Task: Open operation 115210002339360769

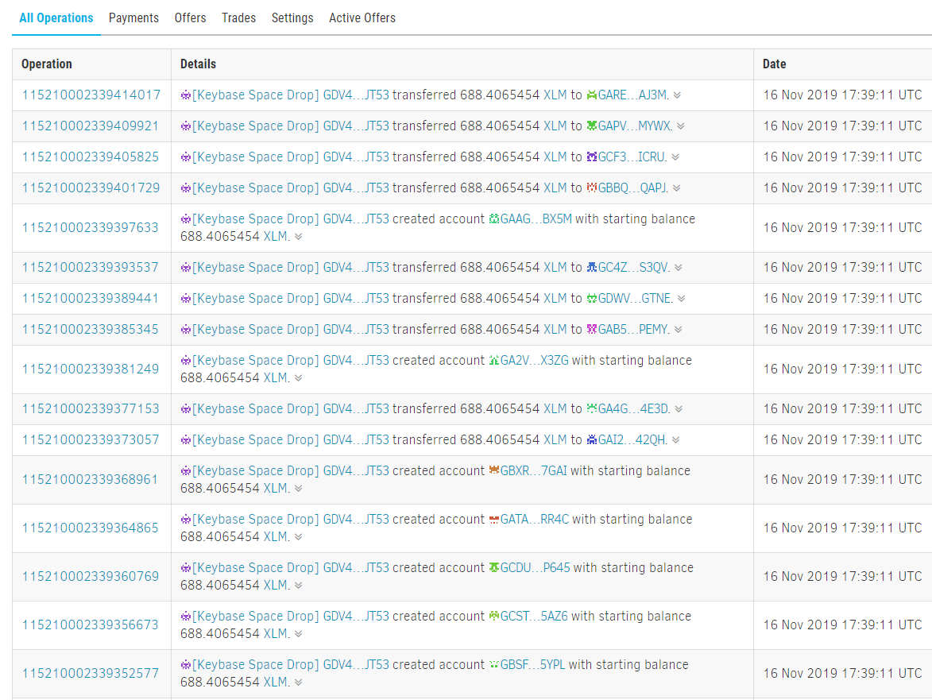Action: pyautogui.click(x=91, y=576)
